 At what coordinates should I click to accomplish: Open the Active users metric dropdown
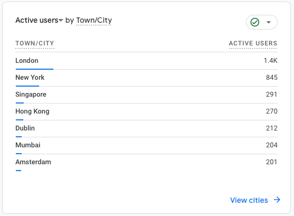(39, 20)
